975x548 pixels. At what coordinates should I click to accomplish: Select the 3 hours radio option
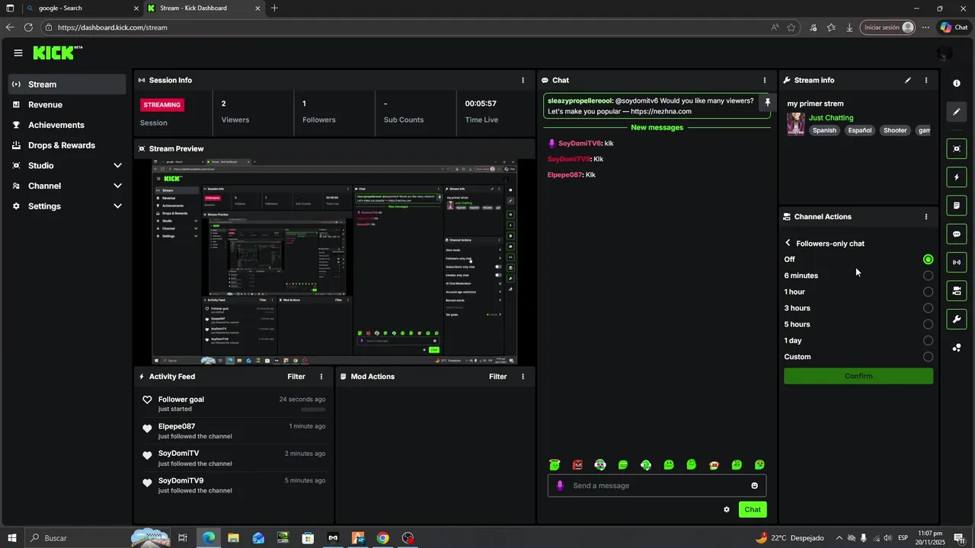(x=928, y=308)
